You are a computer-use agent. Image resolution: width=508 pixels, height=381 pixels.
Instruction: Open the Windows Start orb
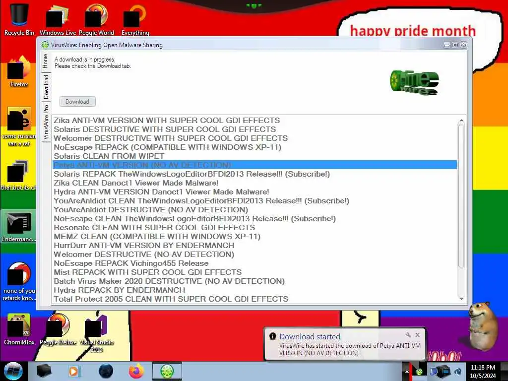click(x=13, y=371)
